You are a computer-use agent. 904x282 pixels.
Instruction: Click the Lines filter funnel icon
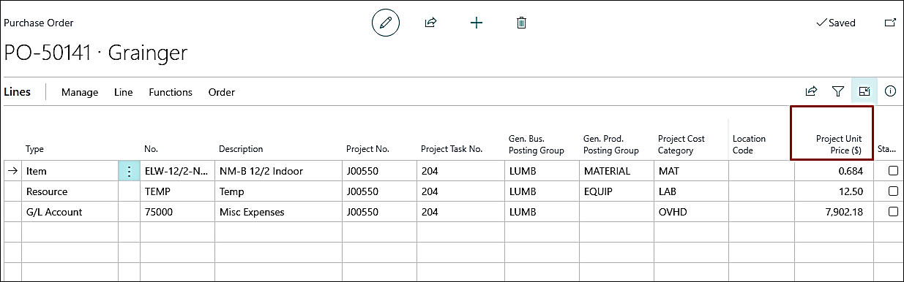pyautogui.click(x=838, y=91)
